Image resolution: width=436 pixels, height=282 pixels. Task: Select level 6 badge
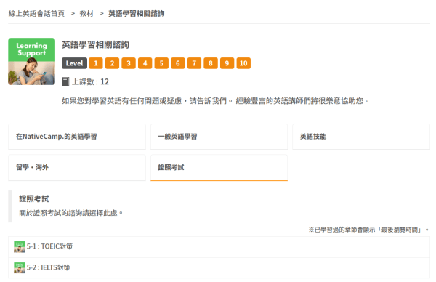click(x=178, y=63)
